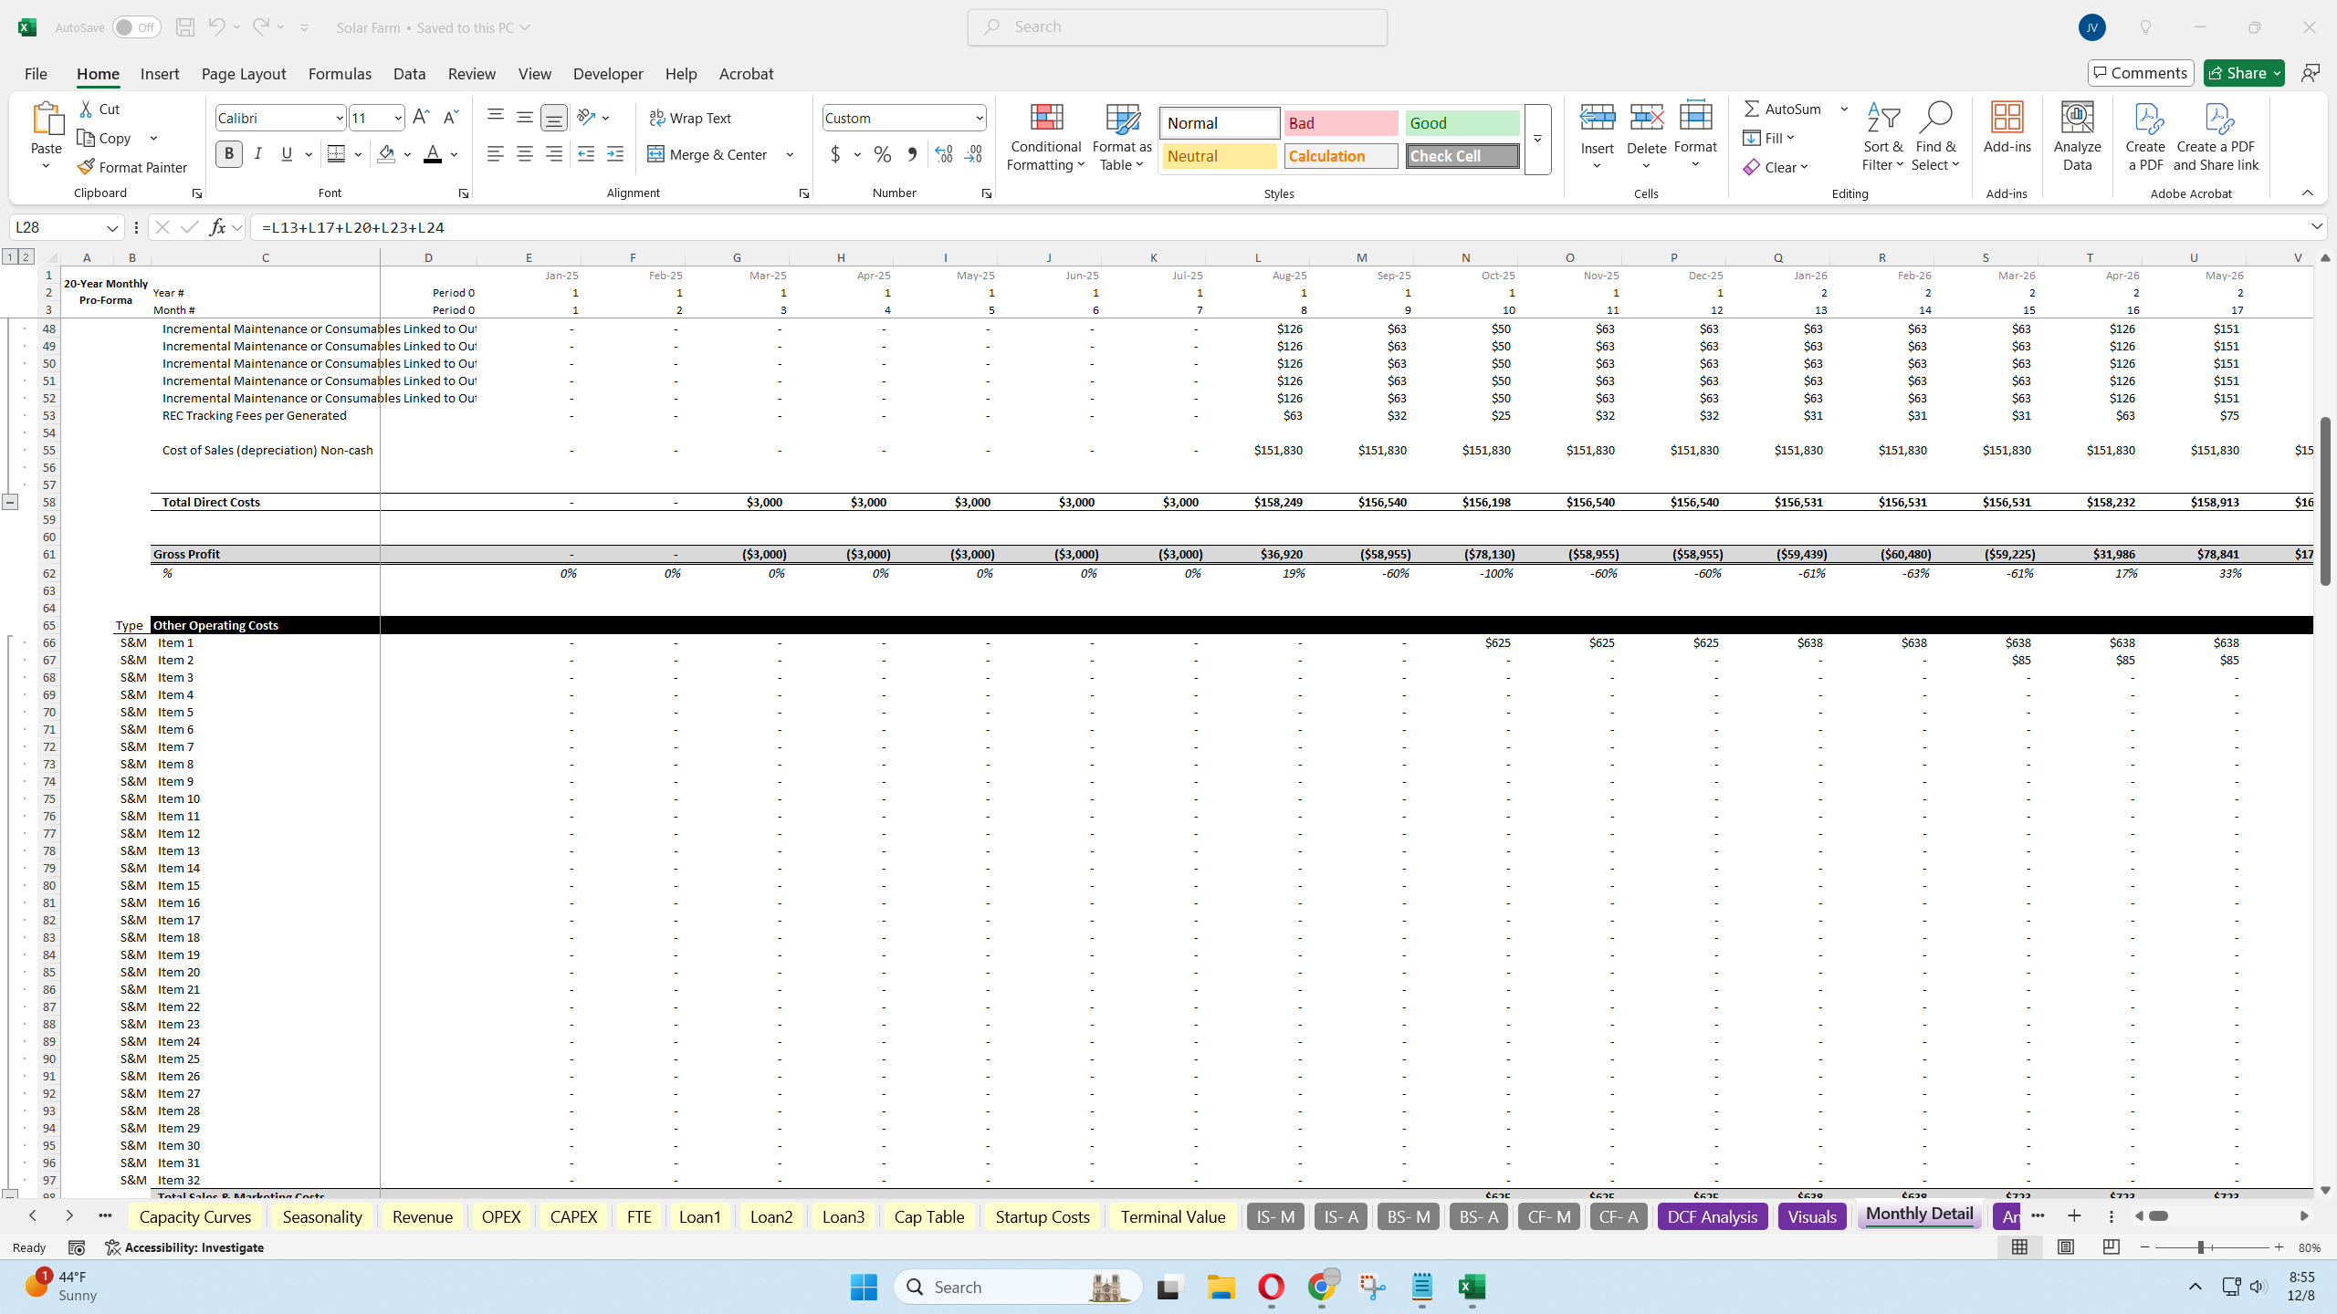Image resolution: width=2337 pixels, height=1314 pixels.
Task: Click the search box in title bar
Action: point(1178,27)
